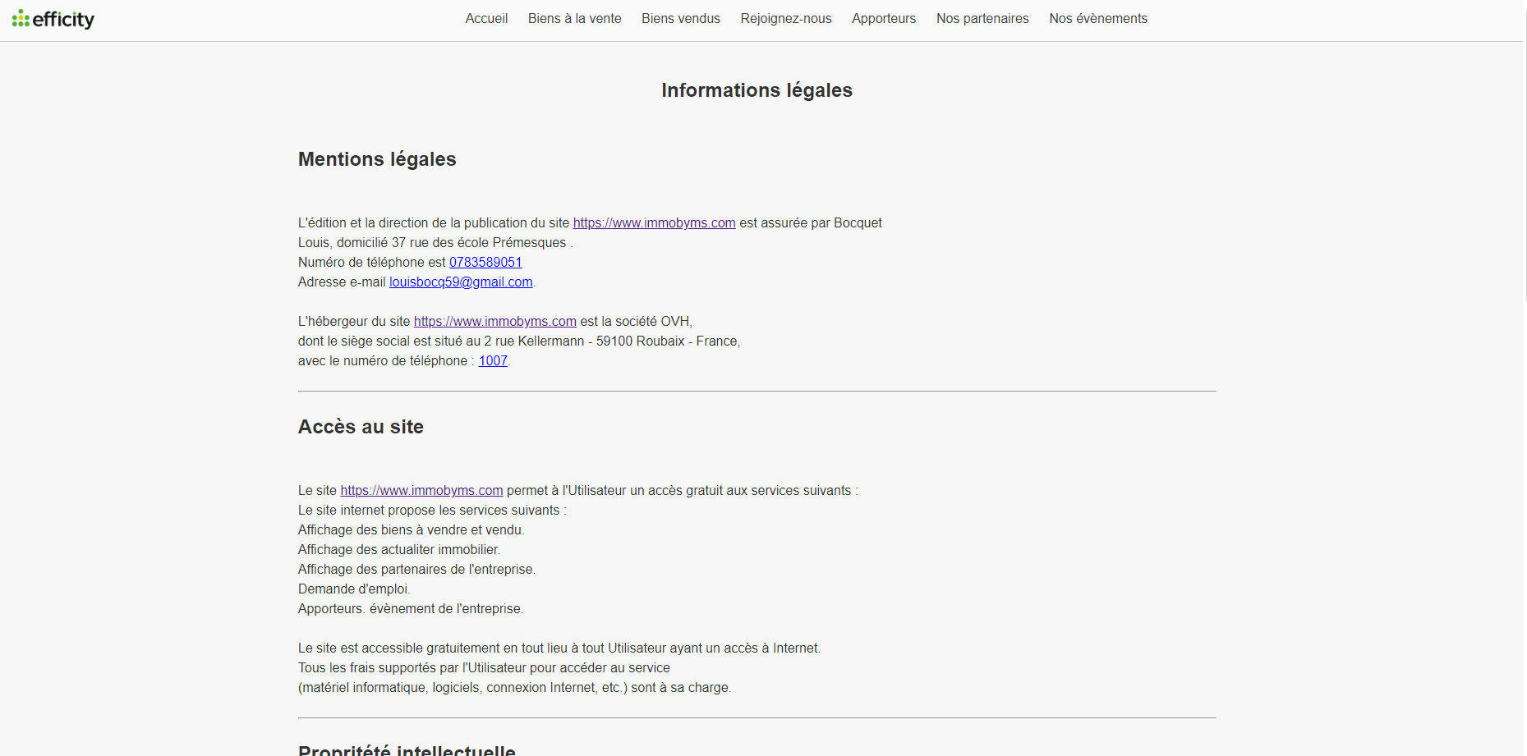Follow the immobyms.com link under Accès au site
Viewport: 1527px width, 756px height.
[x=421, y=491]
